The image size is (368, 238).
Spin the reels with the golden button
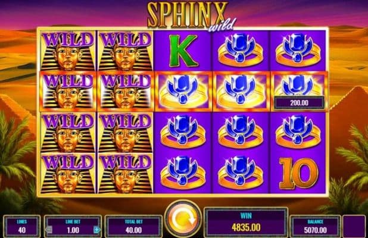click(183, 219)
